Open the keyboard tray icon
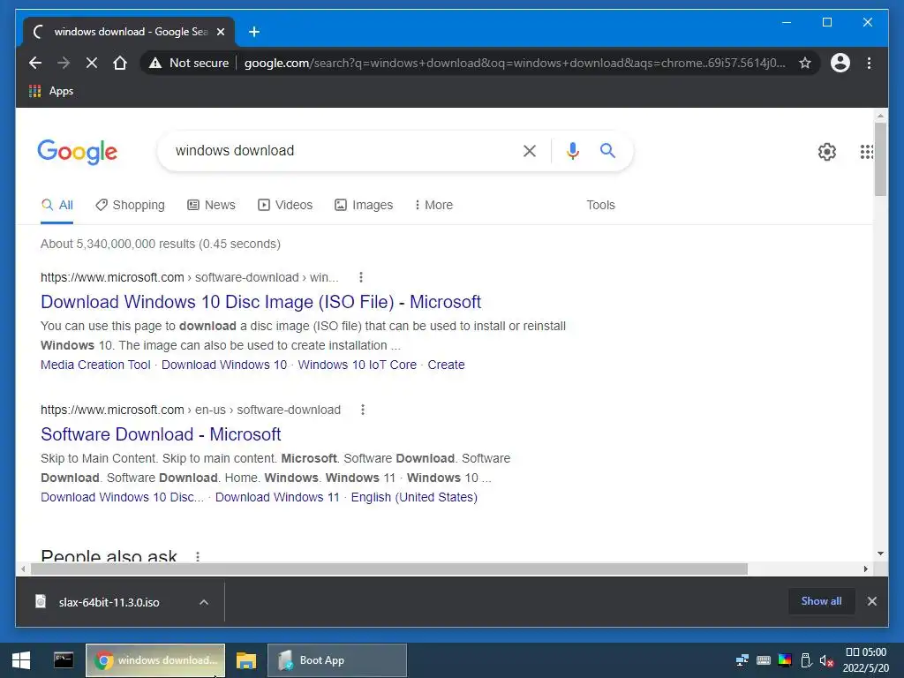 (x=764, y=660)
